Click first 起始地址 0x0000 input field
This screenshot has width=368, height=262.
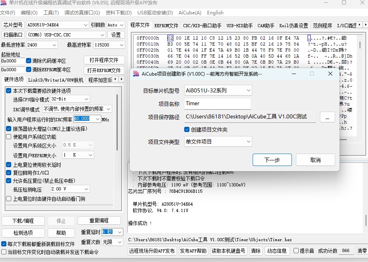13,61
